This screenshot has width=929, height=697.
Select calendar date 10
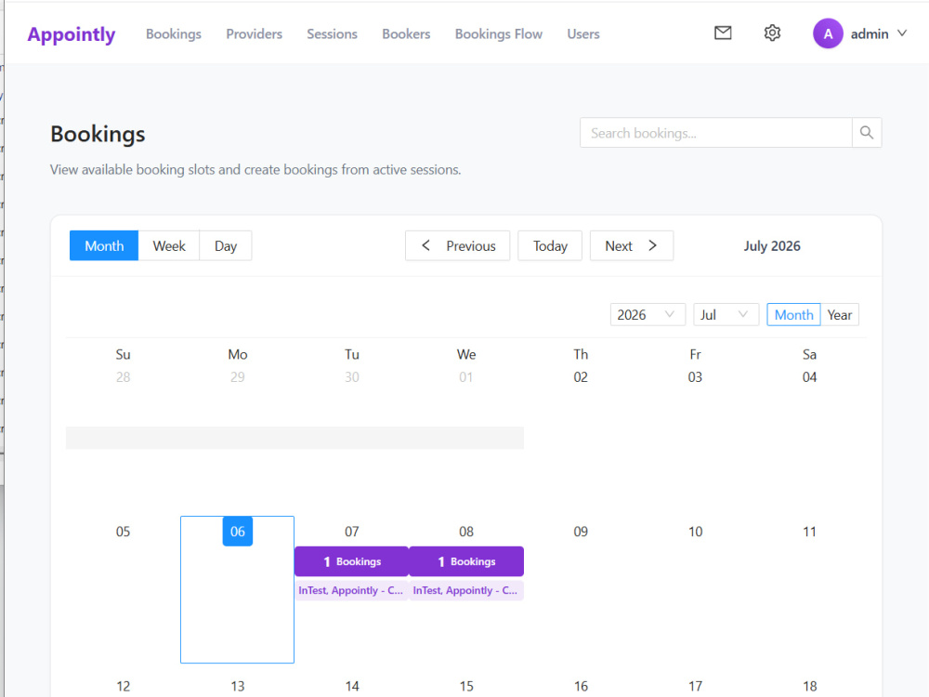click(x=695, y=532)
